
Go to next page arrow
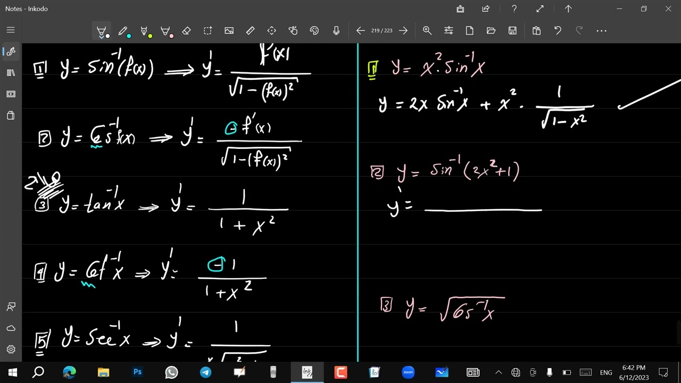[x=403, y=31]
